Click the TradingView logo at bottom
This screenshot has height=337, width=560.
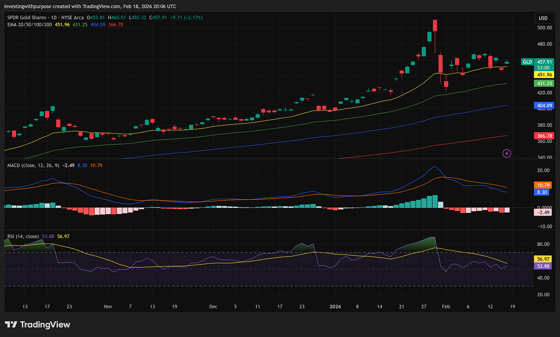(x=38, y=325)
